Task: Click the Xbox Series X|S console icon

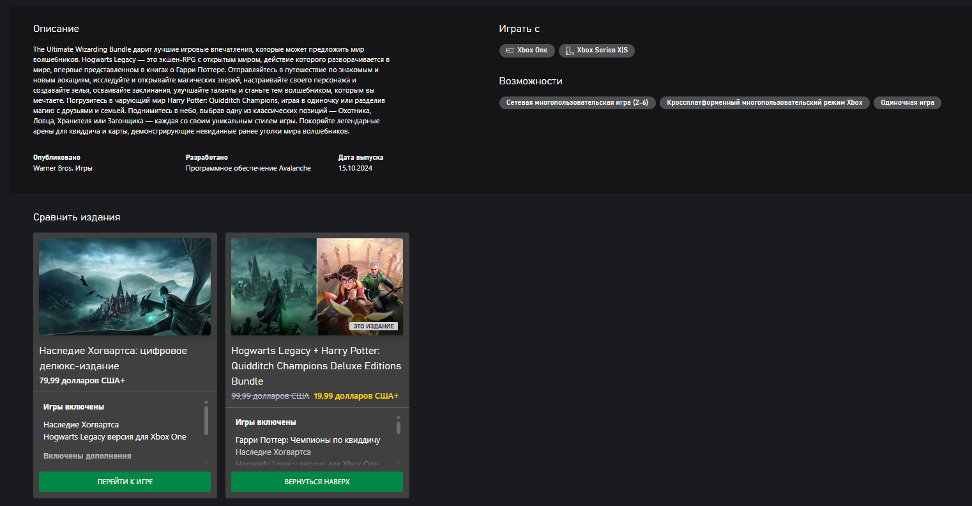Action: point(569,50)
